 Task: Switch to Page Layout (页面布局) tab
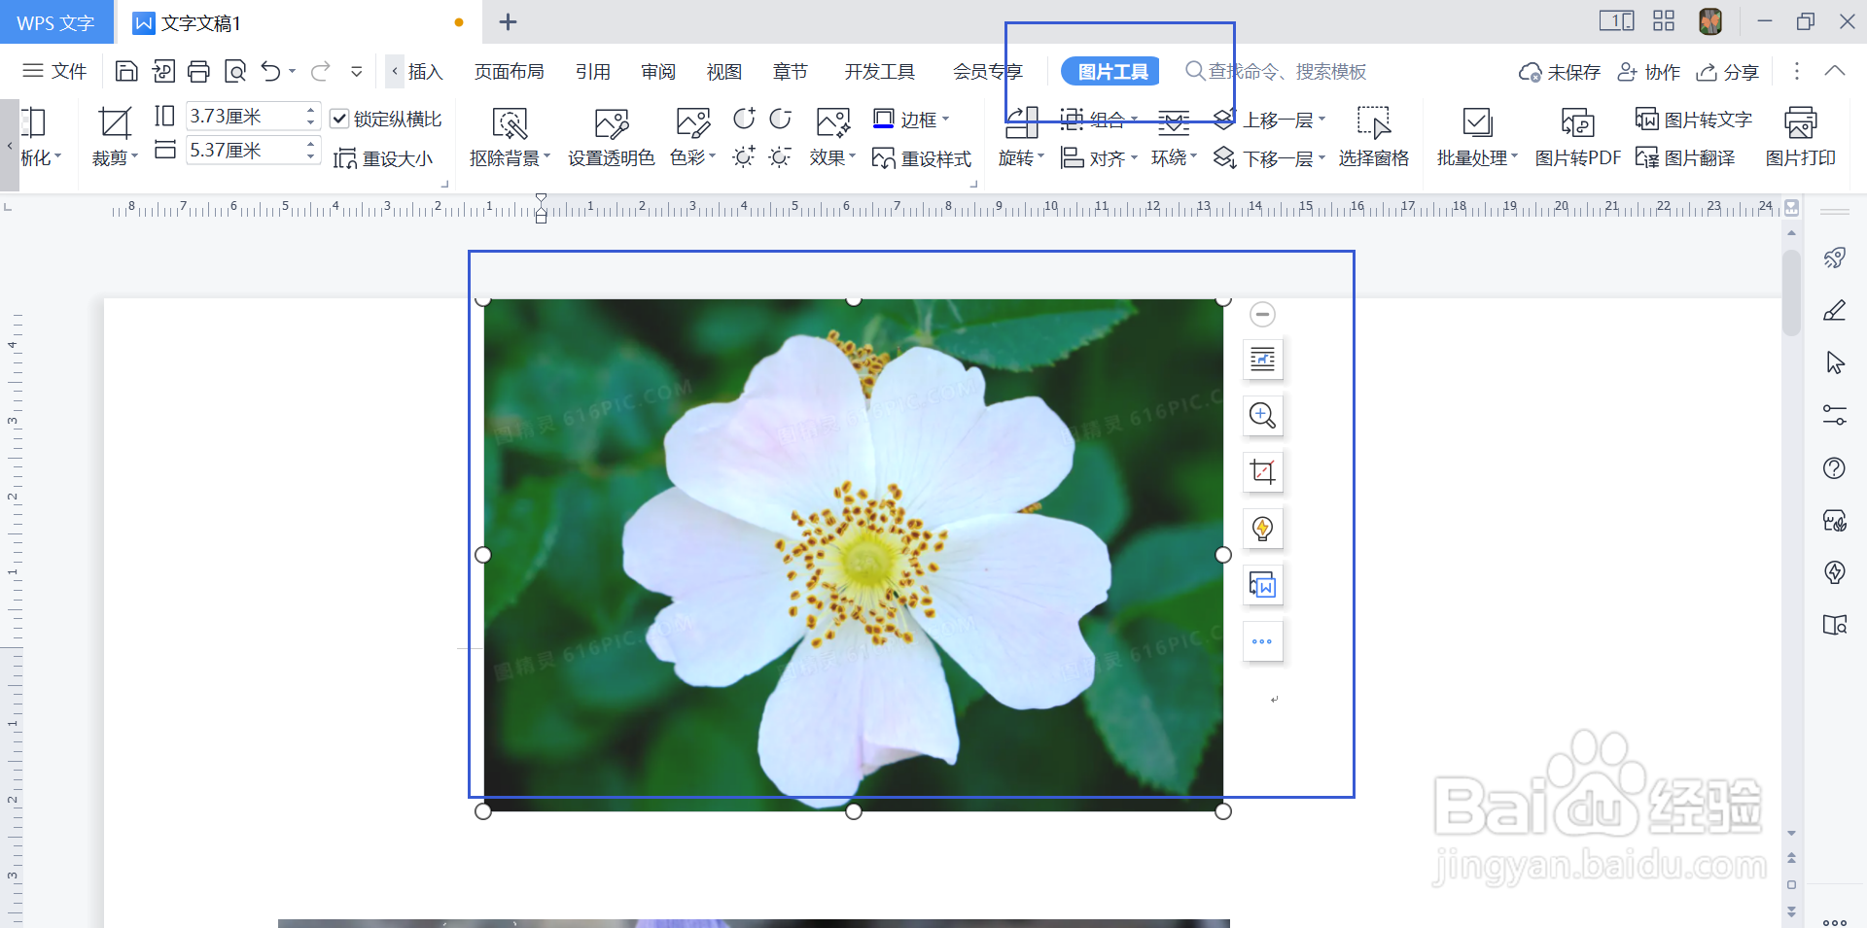(x=509, y=71)
